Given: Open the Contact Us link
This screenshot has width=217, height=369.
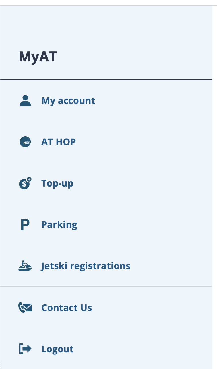Looking at the screenshot, I should tap(67, 308).
